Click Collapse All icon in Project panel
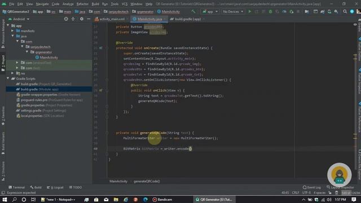Screen dimensions: 361x203 click(73, 19)
